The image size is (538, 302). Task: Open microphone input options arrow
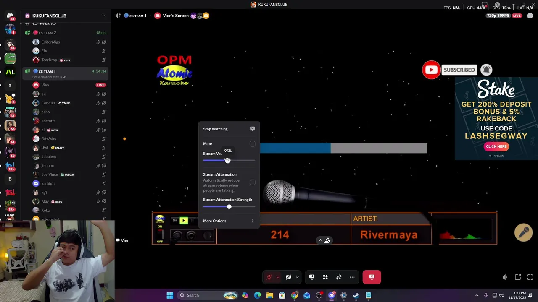pos(277,277)
